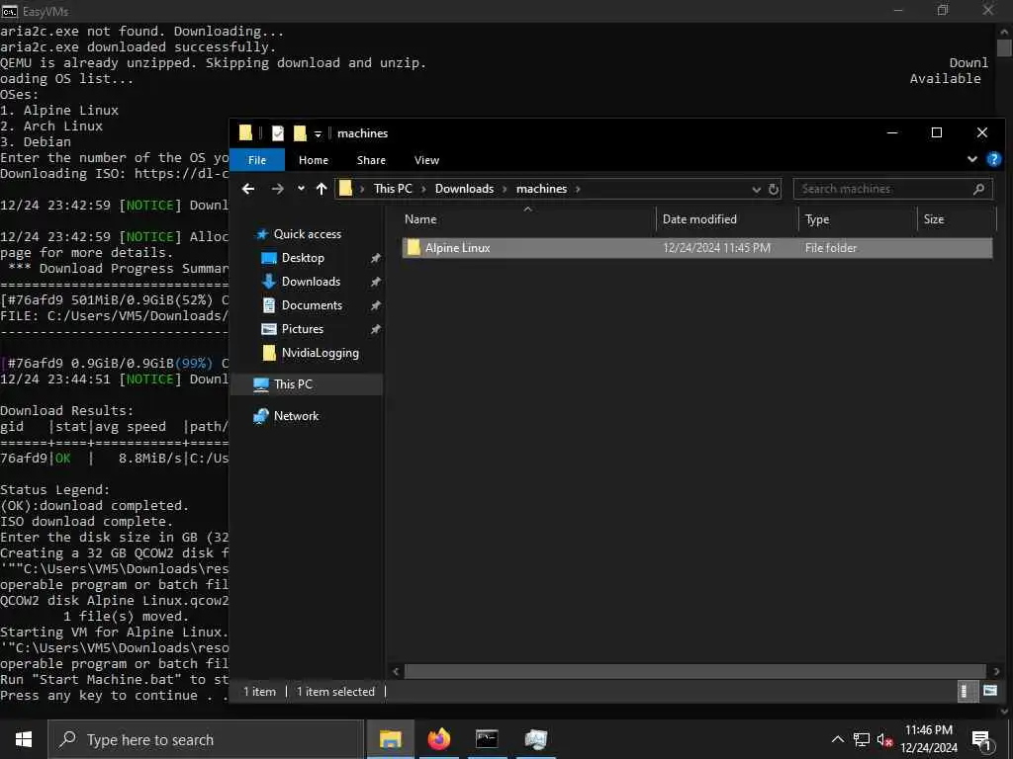This screenshot has height=759, width=1013.
Task: Click the EasyVMs console title icon
Action: (9, 11)
